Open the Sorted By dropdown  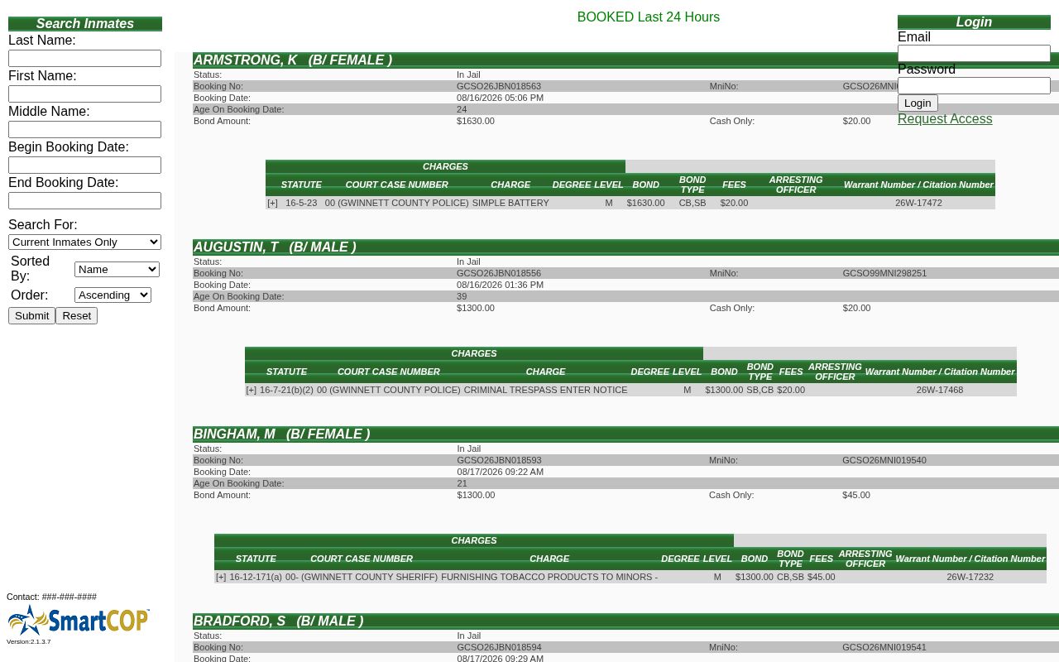(x=117, y=269)
